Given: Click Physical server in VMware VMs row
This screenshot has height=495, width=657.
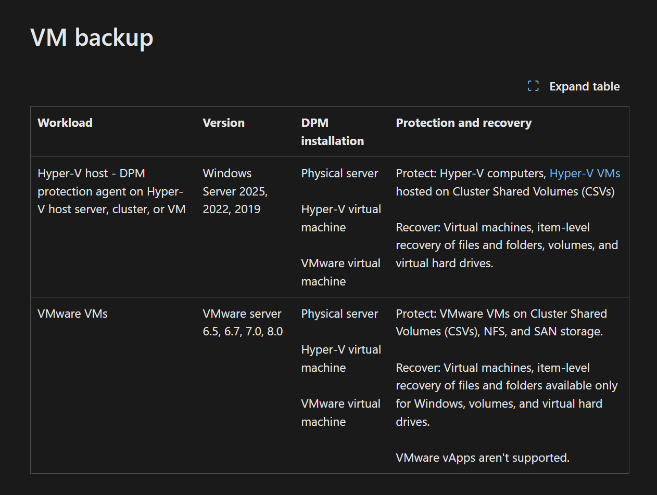Looking at the screenshot, I should [x=339, y=314].
